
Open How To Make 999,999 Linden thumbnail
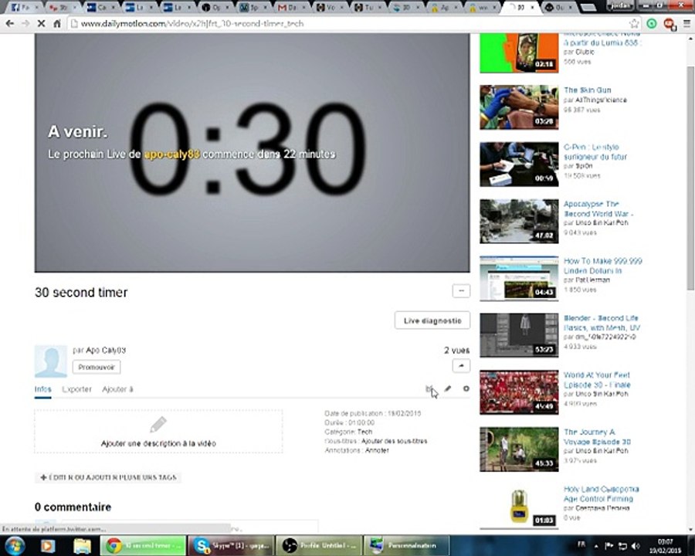(x=519, y=279)
